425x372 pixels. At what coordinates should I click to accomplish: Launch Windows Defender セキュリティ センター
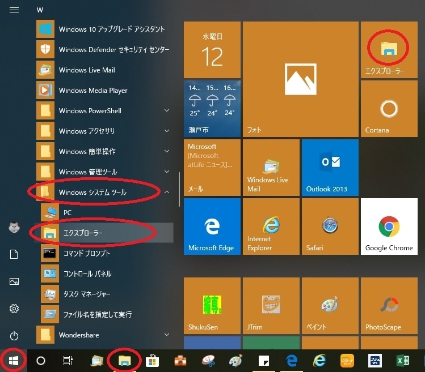click(104, 49)
